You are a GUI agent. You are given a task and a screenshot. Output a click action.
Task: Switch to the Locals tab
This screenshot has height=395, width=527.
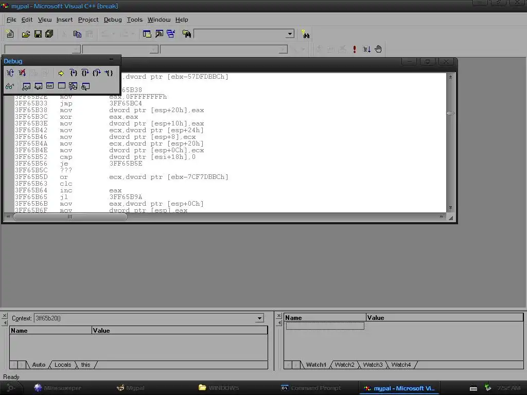pos(63,365)
